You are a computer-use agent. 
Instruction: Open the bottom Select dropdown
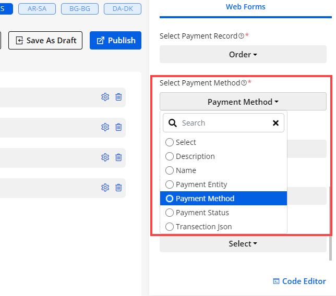(x=243, y=243)
